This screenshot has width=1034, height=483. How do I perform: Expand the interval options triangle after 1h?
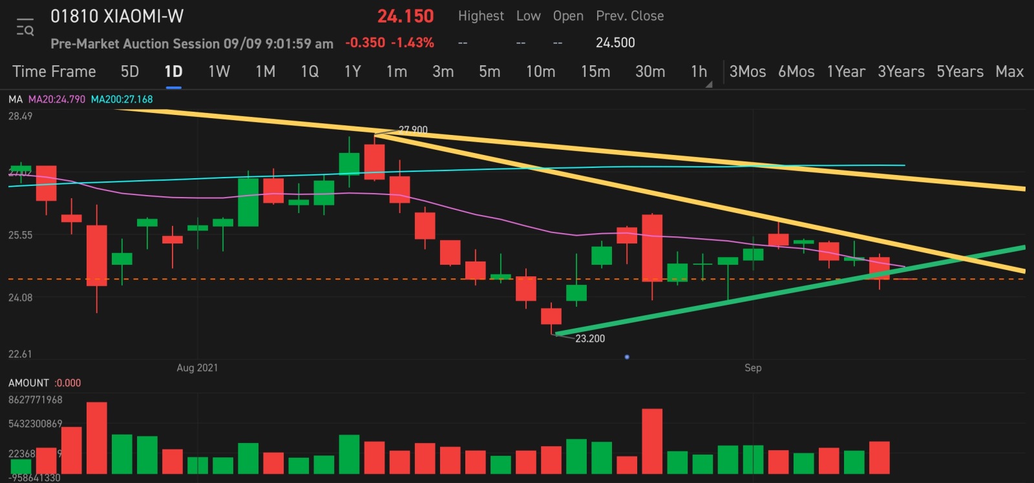click(x=709, y=84)
